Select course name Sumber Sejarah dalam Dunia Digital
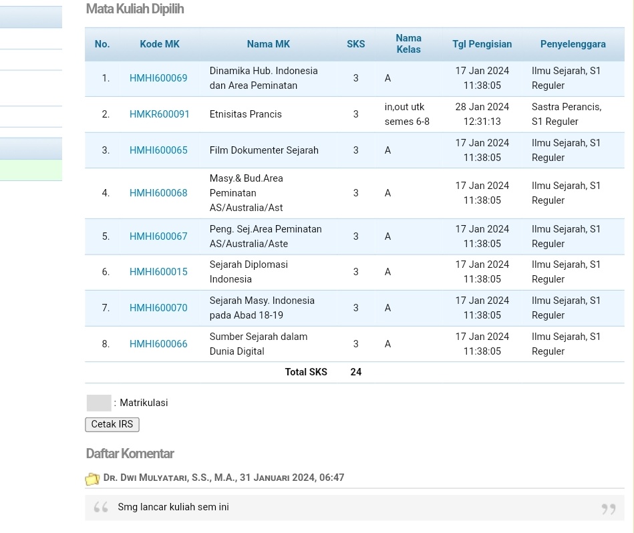Image resolution: width=634 pixels, height=533 pixels. [259, 344]
